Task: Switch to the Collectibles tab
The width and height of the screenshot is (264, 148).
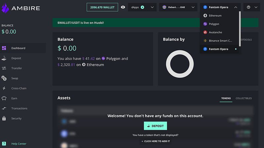Action: click(244, 98)
